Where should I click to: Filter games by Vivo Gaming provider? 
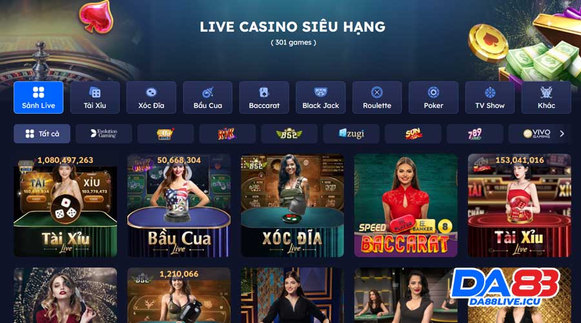[537, 134]
